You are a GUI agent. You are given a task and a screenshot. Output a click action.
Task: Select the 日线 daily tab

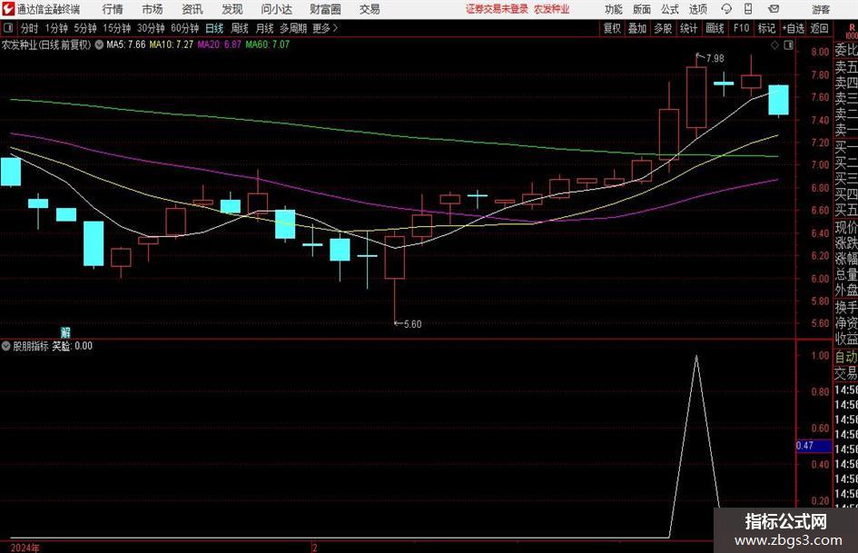coord(214,28)
